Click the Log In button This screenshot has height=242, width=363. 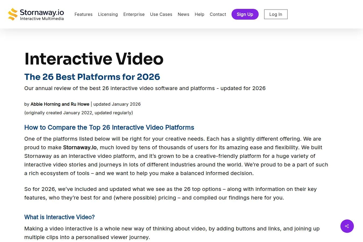pyautogui.click(x=276, y=14)
